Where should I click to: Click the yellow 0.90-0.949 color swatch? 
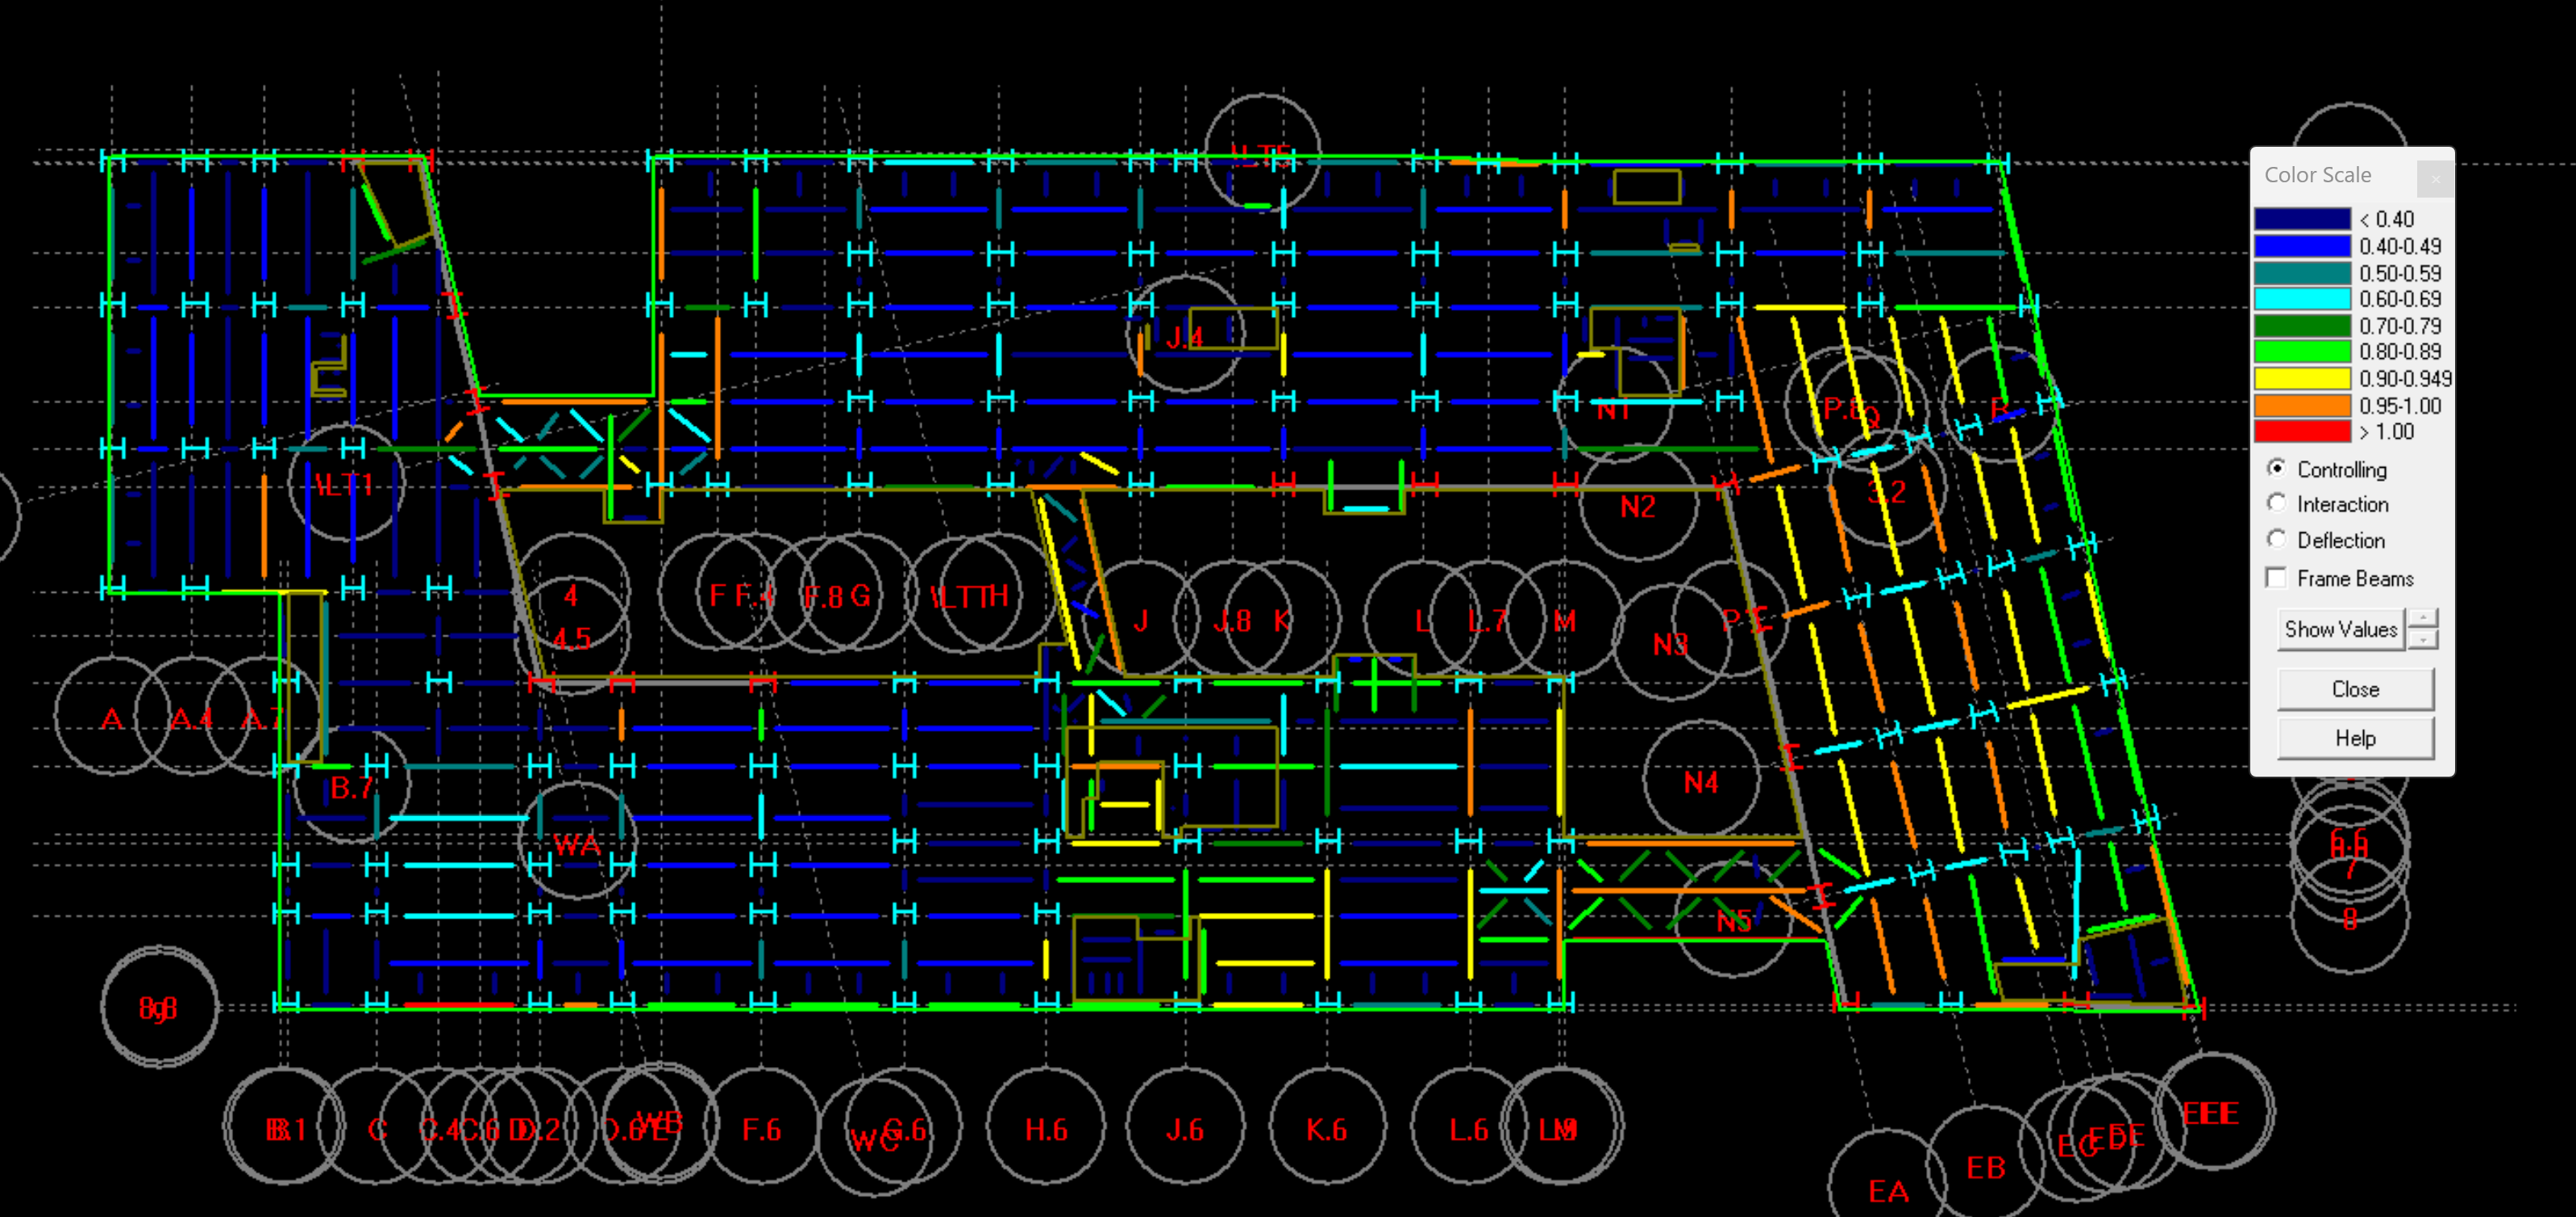point(2302,379)
